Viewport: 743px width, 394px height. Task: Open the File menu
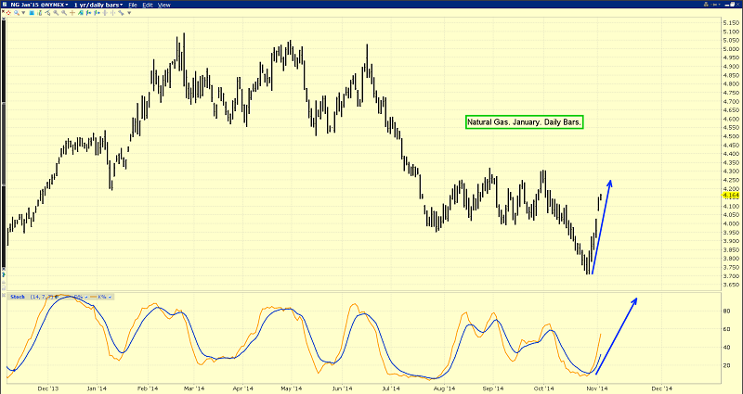[134, 5]
